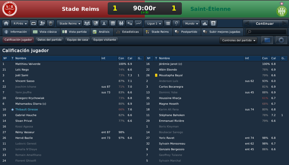Open the tactics board icon
The image size is (289, 165).
pos(96,24)
